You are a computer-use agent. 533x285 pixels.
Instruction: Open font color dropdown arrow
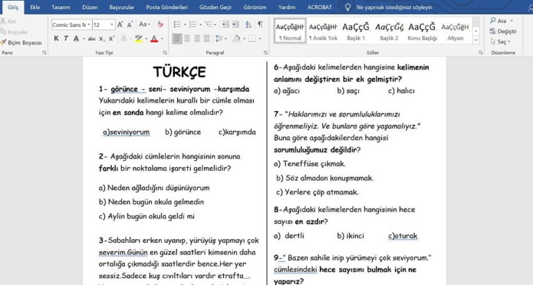click(x=162, y=39)
